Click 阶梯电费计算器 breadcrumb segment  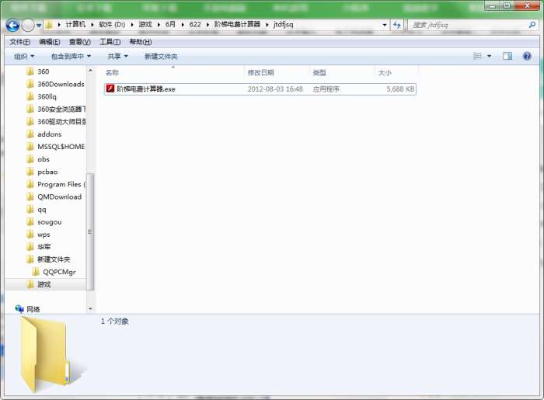tap(237, 24)
